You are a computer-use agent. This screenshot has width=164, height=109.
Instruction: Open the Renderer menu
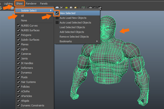point(31,4)
